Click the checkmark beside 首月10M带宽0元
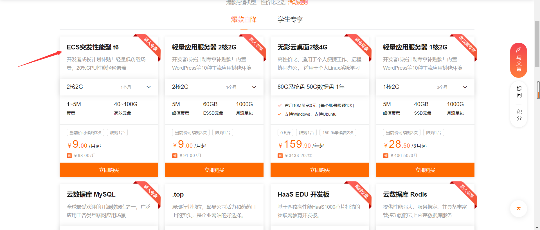The width and height of the screenshot is (540, 230). pyautogui.click(x=280, y=106)
